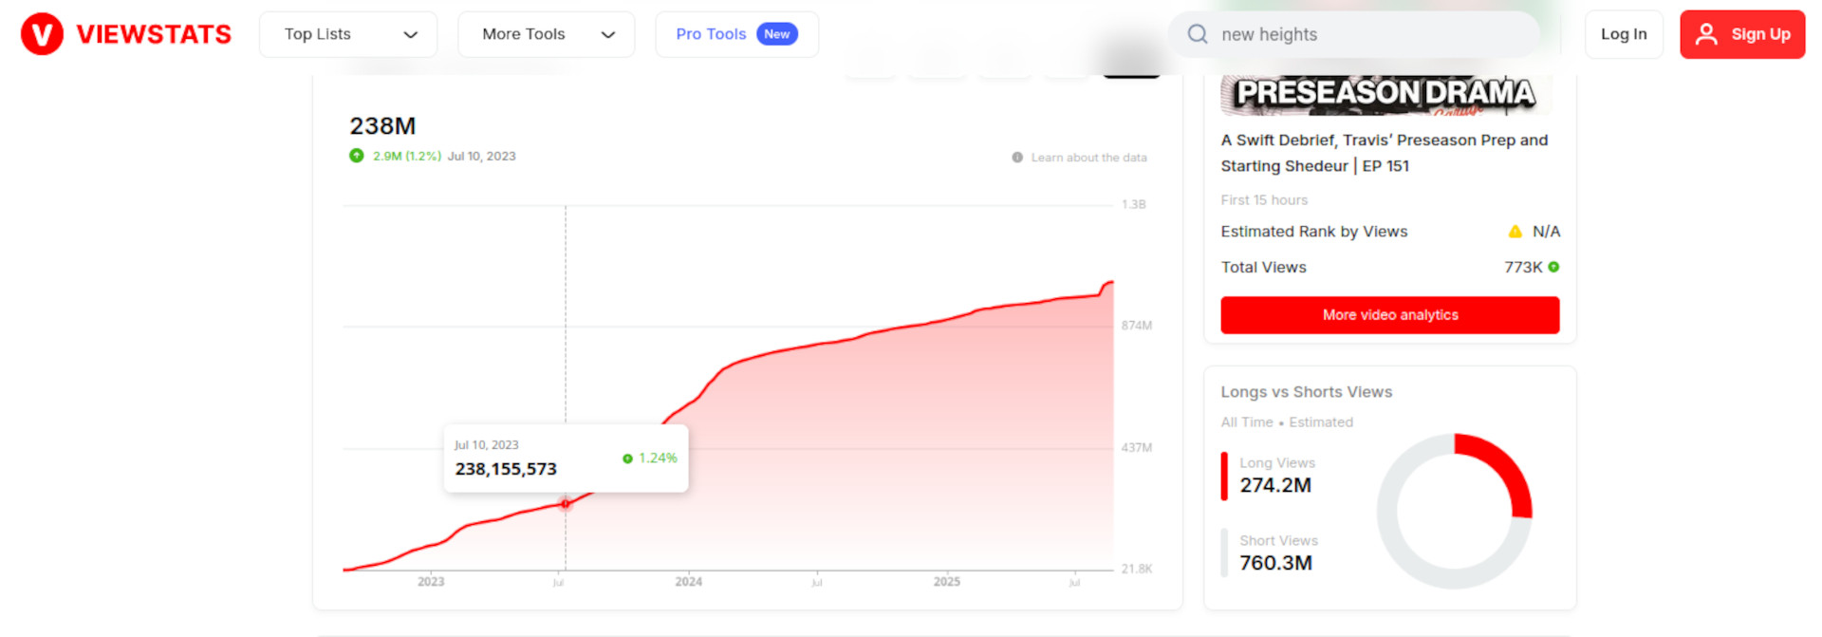Click the red Long Views legend swatch
1822x637 pixels.
click(1224, 477)
